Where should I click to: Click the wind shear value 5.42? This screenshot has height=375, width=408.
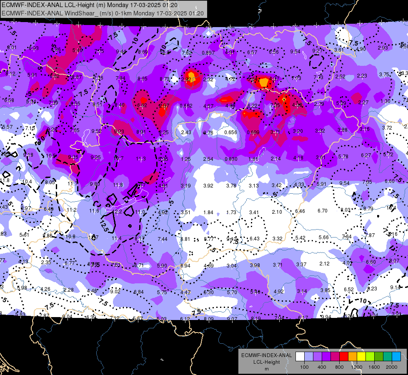click(x=300, y=238)
